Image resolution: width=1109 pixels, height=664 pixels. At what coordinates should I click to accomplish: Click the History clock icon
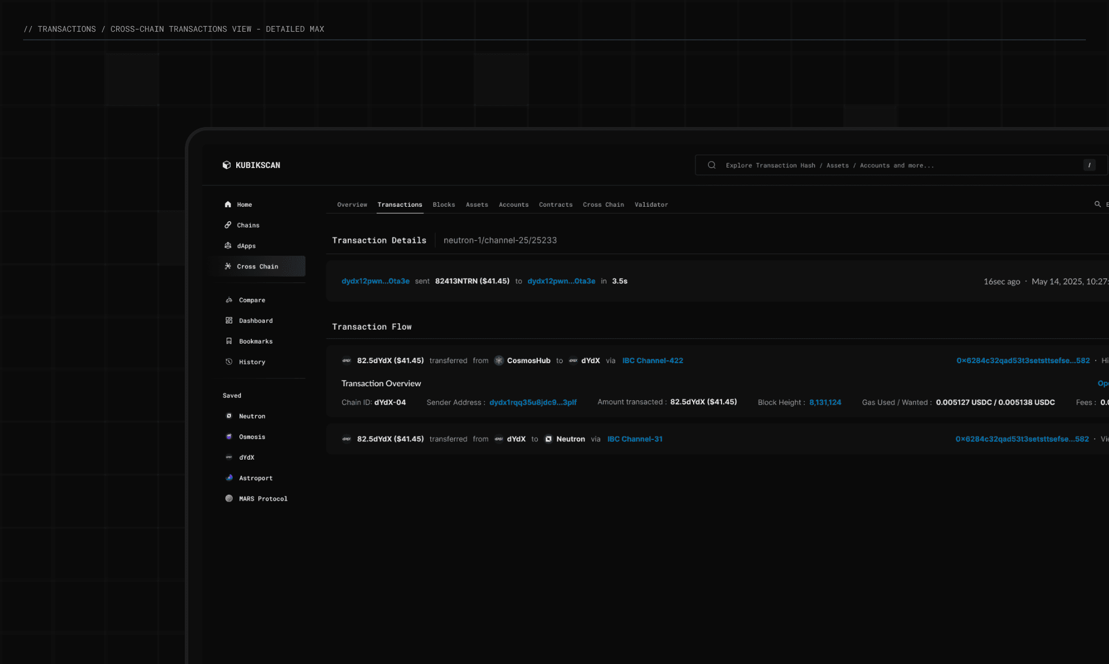click(229, 362)
